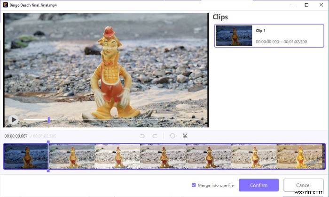Confirm the trim settings
The height and width of the screenshot is (197, 329).
pyautogui.click(x=258, y=185)
